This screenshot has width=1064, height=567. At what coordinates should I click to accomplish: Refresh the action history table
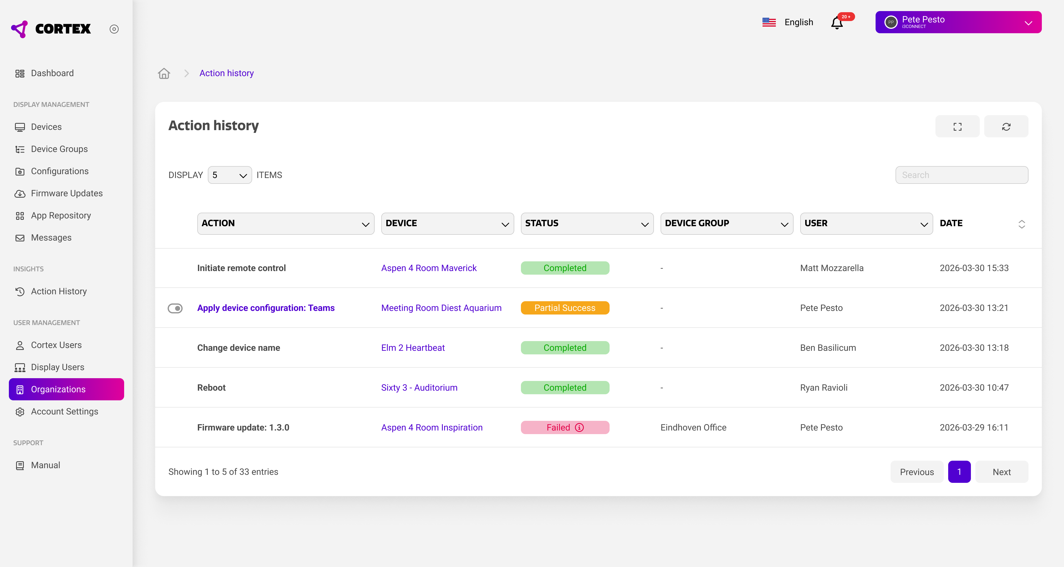coord(1006,127)
